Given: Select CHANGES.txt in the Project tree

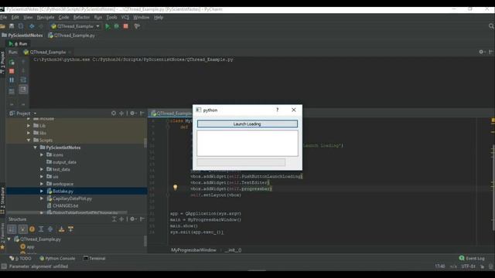Looking at the screenshot, I should point(63,206).
